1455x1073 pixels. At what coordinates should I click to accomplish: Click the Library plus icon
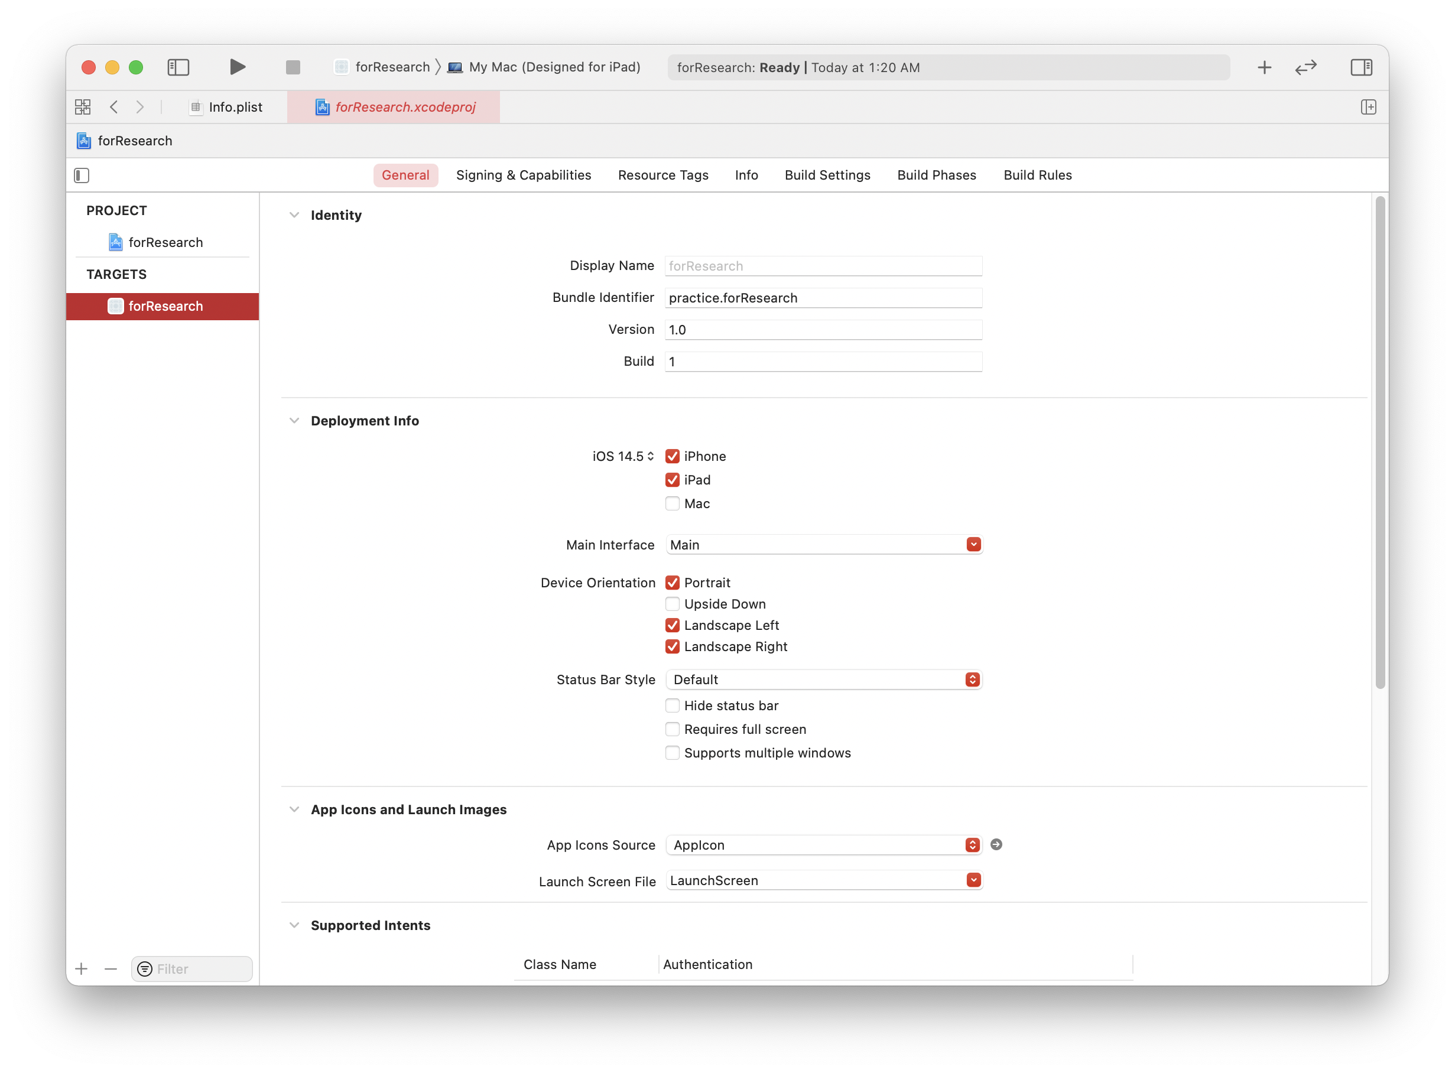[1264, 67]
